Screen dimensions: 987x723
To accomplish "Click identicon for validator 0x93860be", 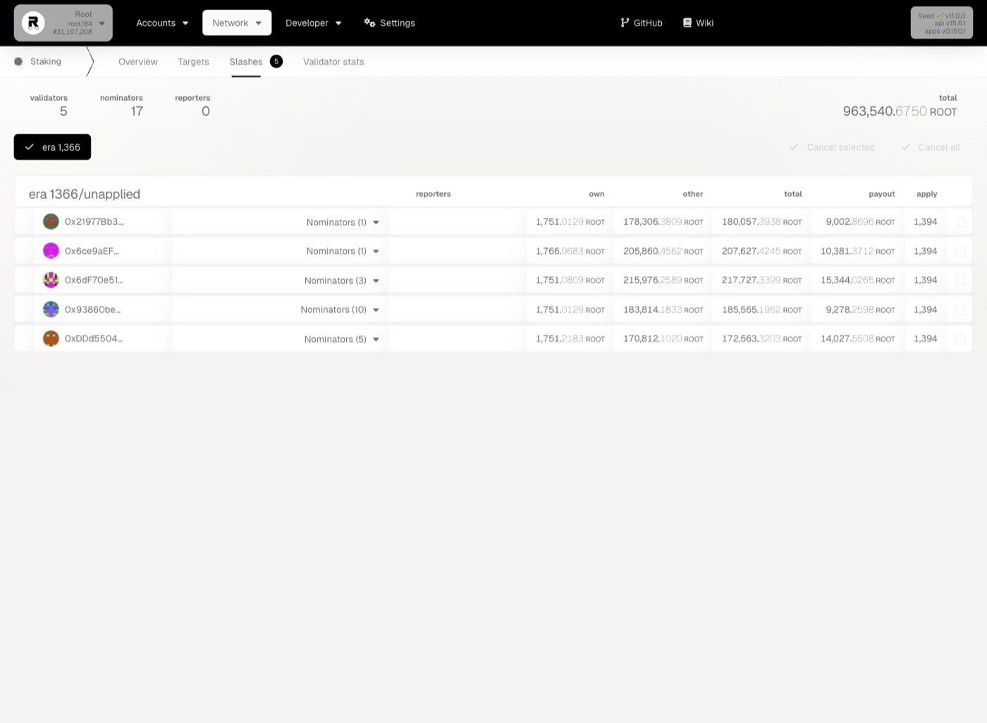I will [51, 309].
